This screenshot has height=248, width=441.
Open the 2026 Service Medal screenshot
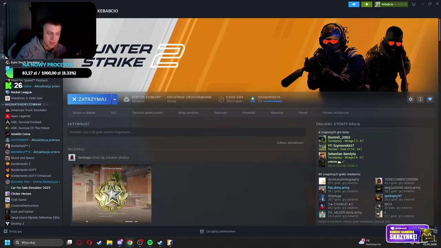click(x=112, y=194)
